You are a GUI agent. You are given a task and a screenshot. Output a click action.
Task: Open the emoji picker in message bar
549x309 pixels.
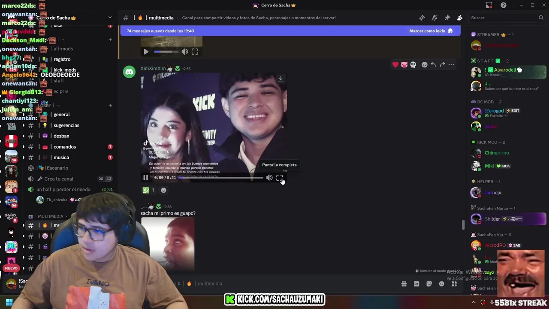coord(442,284)
